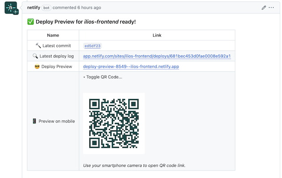Open commit ed5df23
The width and height of the screenshot is (282, 178).
coord(93,46)
